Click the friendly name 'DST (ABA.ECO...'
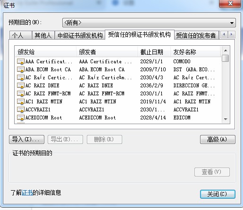The width and height of the screenshot is (243, 210). tap(194, 69)
